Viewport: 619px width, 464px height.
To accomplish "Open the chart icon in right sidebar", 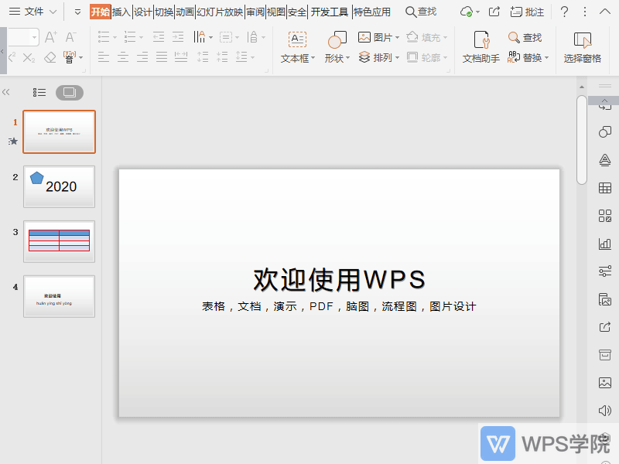I will 604,244.
